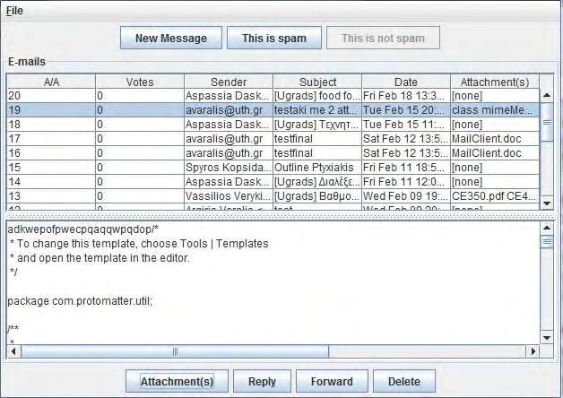Viewport: 563px width, 398px height.
Task: Click the message body scroll-left arrow
Action: pos(13,351)
